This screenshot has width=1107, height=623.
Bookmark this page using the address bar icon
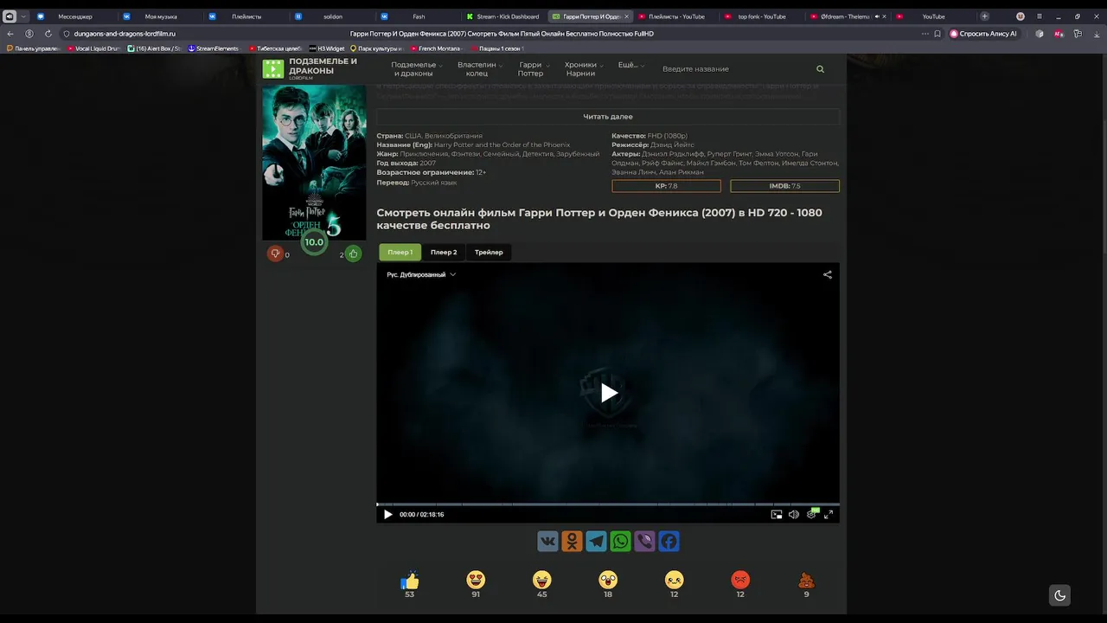point(937,34)
